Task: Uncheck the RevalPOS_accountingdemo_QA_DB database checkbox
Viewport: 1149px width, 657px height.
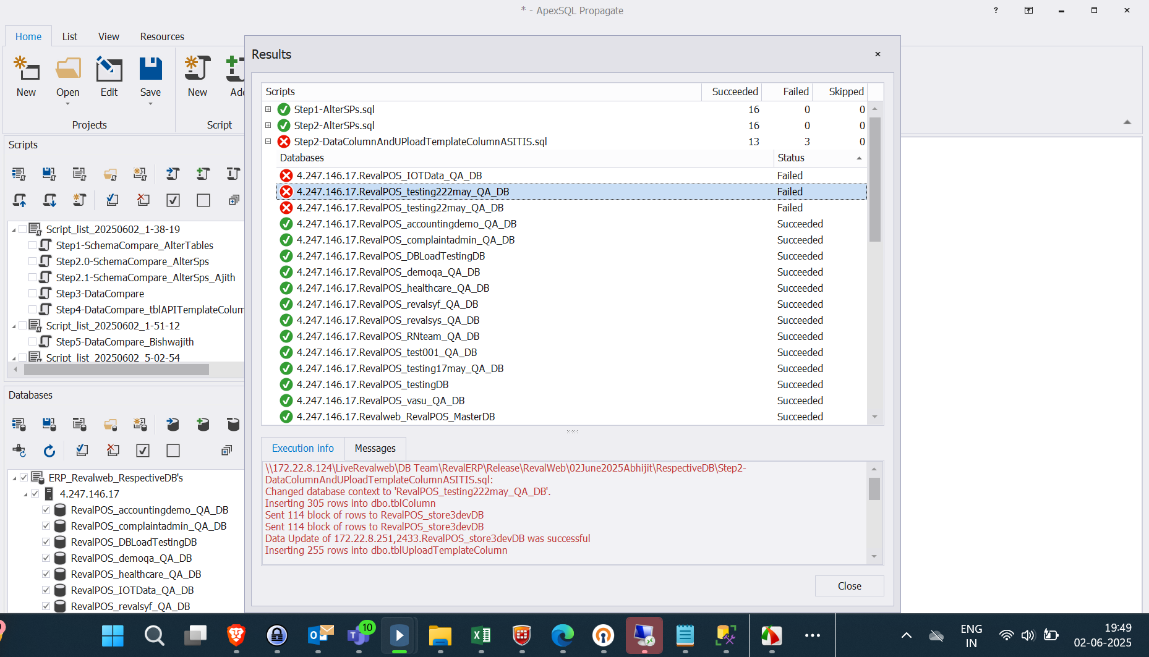Action: click(x=46, y=509)
